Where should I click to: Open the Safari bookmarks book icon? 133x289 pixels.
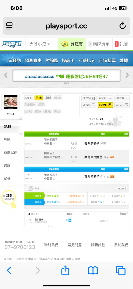click(93, 271)
